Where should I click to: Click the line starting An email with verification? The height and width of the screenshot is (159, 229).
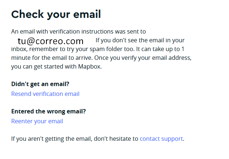click(79, 32)
